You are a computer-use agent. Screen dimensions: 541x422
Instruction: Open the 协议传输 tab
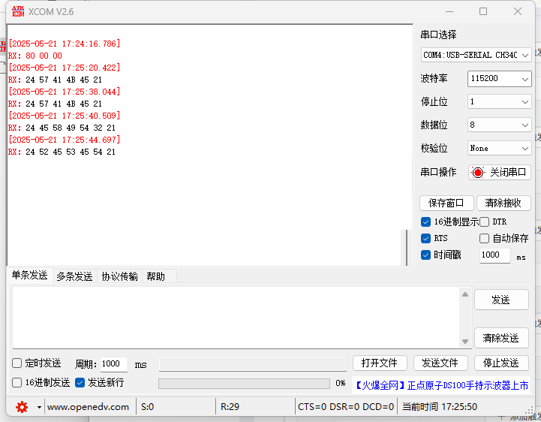coord(119,276)
